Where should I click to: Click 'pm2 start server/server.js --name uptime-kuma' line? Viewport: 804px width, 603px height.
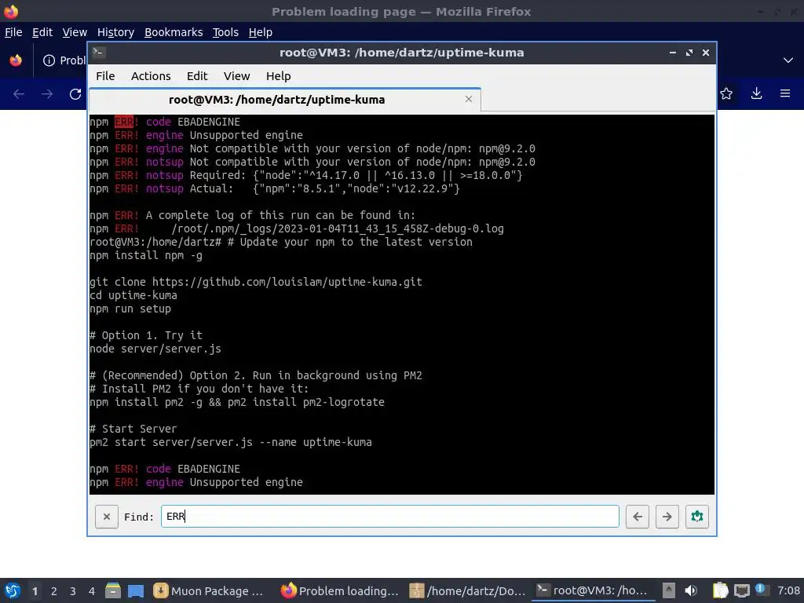(x=231, y=442)
